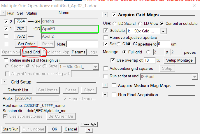Click the ApoF1 name field
This screenshot has width=200, height=134.
tap(69, 29)
